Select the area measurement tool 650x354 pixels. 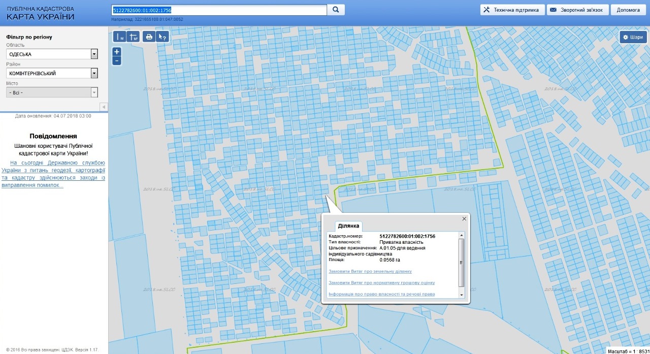134,37
